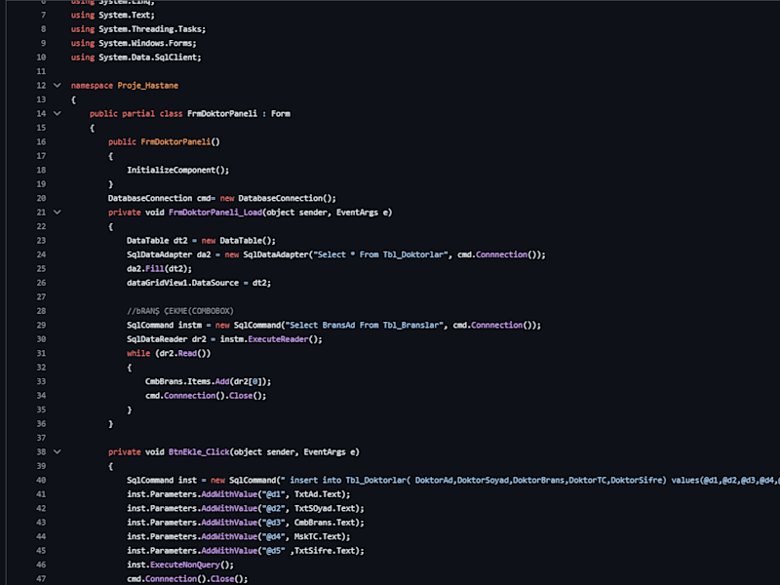Click the ExecuteNonQuery call on line 46
The height and width of the screenshot is (585, 780).
[x=185, y=565]
